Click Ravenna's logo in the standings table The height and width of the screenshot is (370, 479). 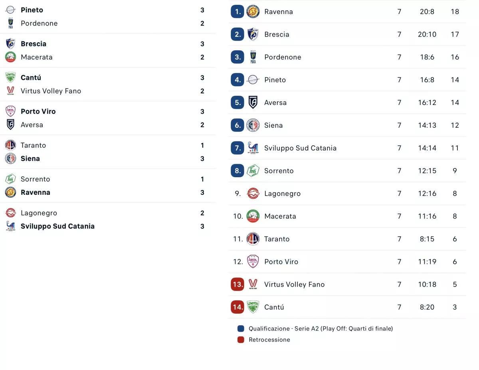pos(253,12)
